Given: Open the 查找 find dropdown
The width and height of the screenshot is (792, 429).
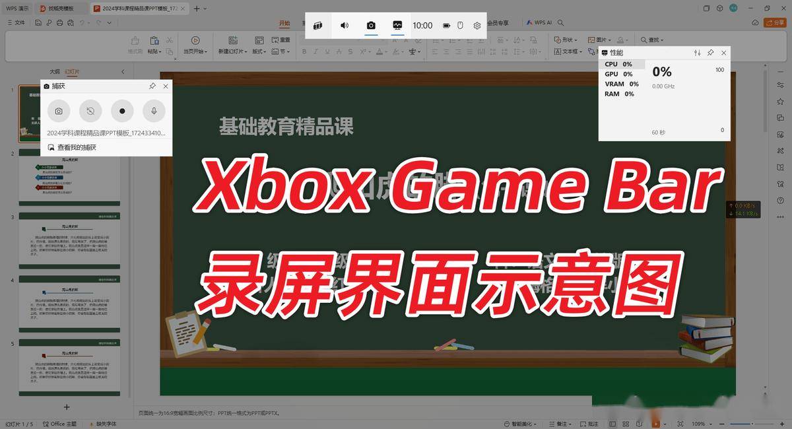Looking at the screenshot, I should (652, 40).
